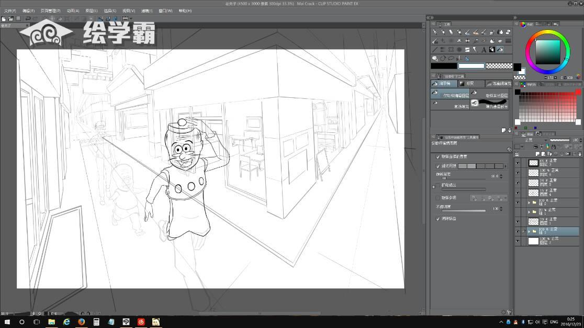Select 填充遗漏部分 sub tool

click(490, 105)
